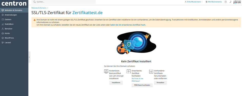Open Benutzer in sidebar
242x96 pixels.
pyautogui.click(x=14, y=29)
